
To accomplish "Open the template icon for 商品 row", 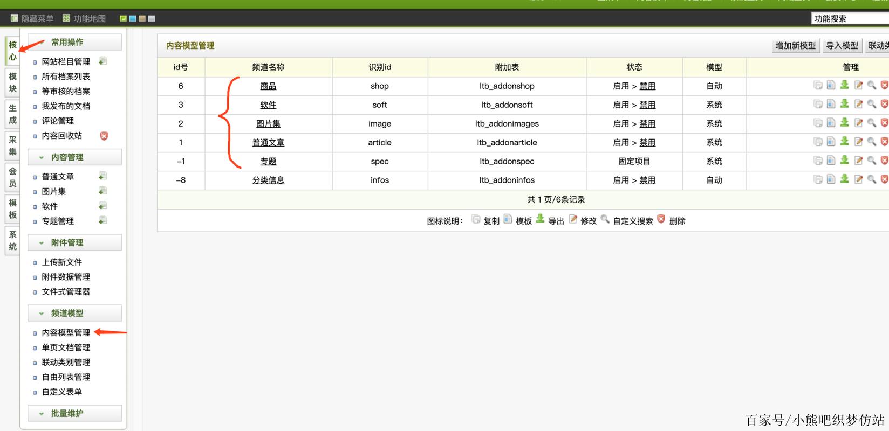I will coord(831,85).
